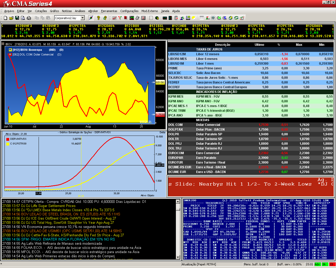Sort by the Ultimo column header
The height and width of the screenshot is (268, 336).
[259, 45]
